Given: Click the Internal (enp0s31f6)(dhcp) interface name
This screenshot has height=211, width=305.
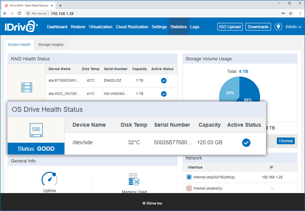Looking at the screenshot, I should tap(214, 177).
